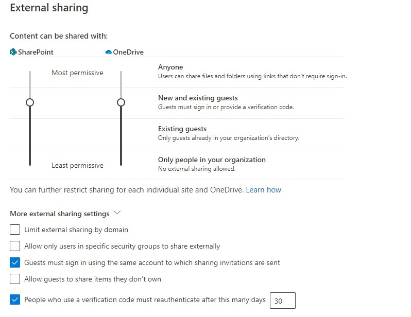Click the OneDrive column label
This screenshot has width=411, height=317.
(x=128, y=52)
